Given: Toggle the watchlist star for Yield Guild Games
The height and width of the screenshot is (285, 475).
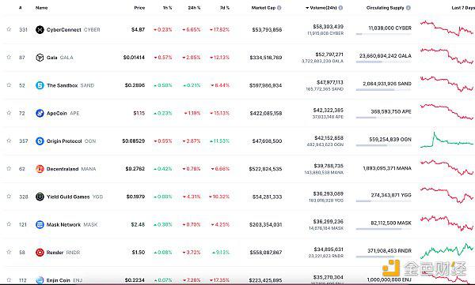Looking at the screenshot, I should point(9,197).
